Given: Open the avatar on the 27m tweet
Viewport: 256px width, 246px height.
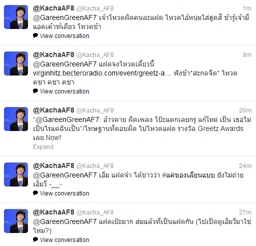Looking at the screenshot, I should (x=16, y=221).
